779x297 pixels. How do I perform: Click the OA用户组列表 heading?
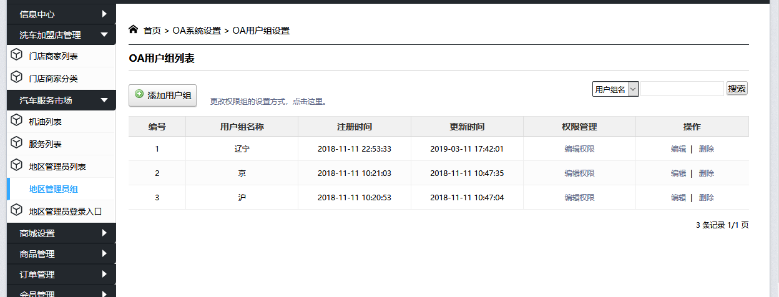pyautogui.click(x=162, y=59)
